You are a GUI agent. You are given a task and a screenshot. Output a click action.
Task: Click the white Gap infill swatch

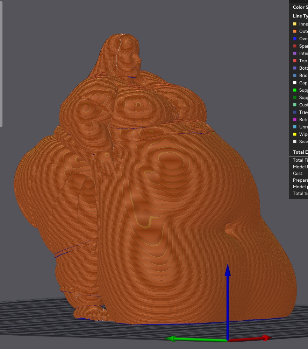[295, 83]
